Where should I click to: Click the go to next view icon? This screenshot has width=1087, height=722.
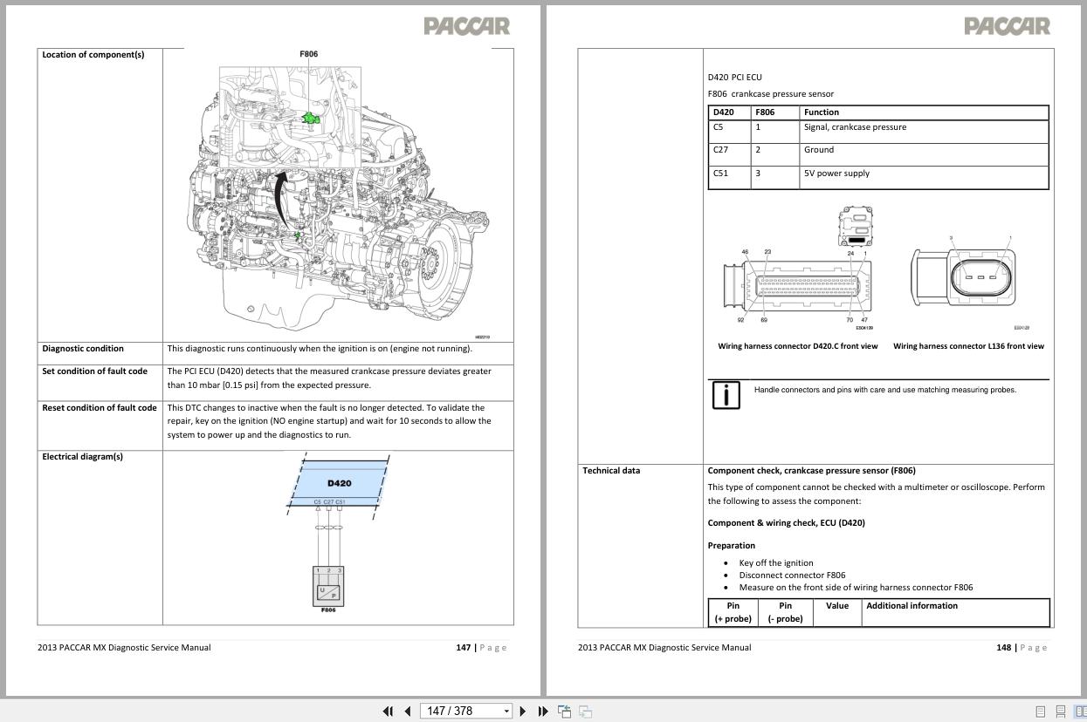(586, 711)
